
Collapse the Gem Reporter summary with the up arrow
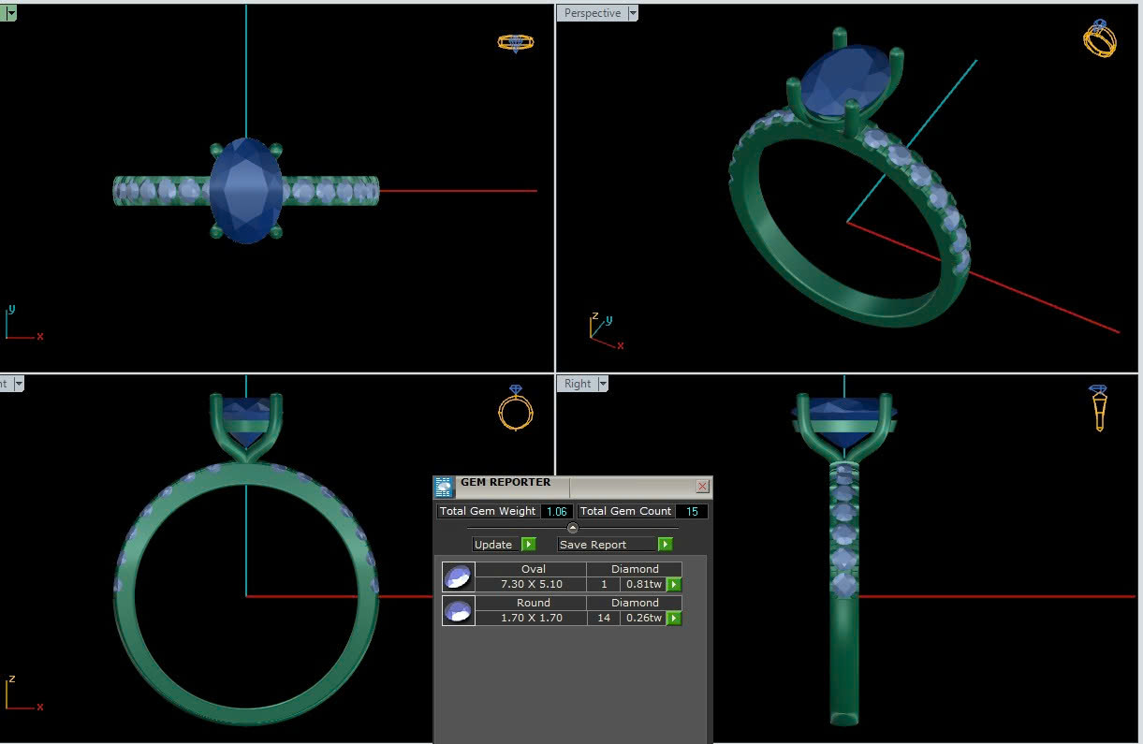pyautogui.click(x=573, y=528)
